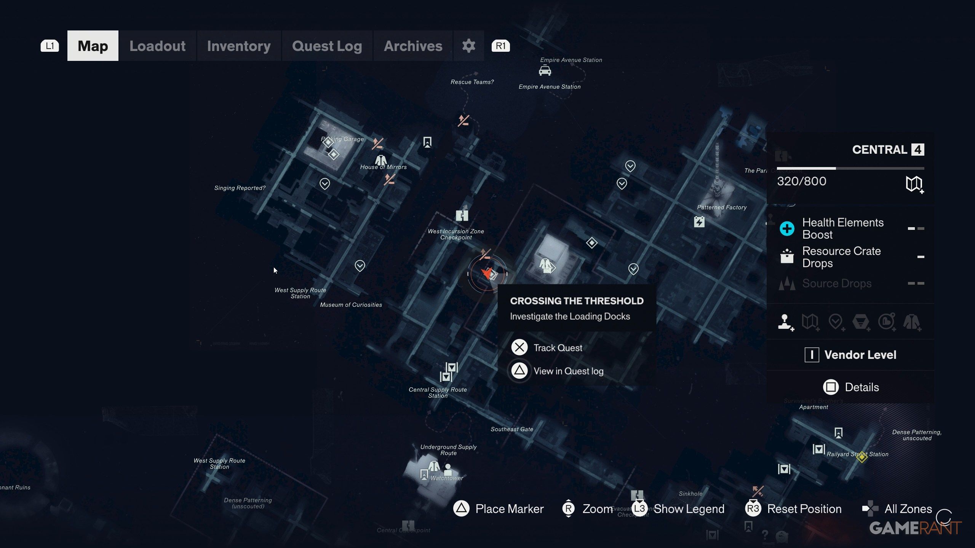This screenshot has width=975, height=548.
Task: Click the Source Drops icon
Action: pyautogui.click(x=787, y=283)
